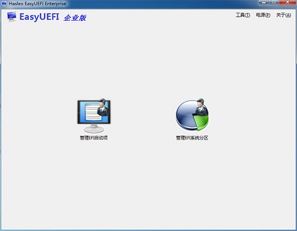Click the 企业版 edition label

pos(75,18)
